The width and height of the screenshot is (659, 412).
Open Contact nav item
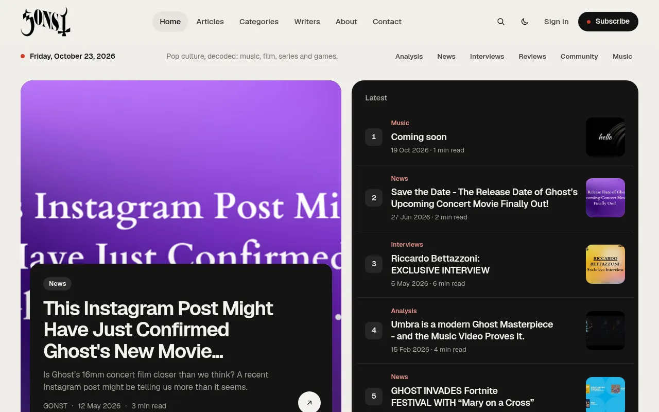point(387,22)
